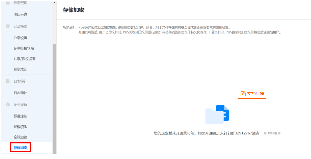Screen dimensions: 311x159
Task: Click the pencil icon in 文档反馈
Action: point(243,94)
